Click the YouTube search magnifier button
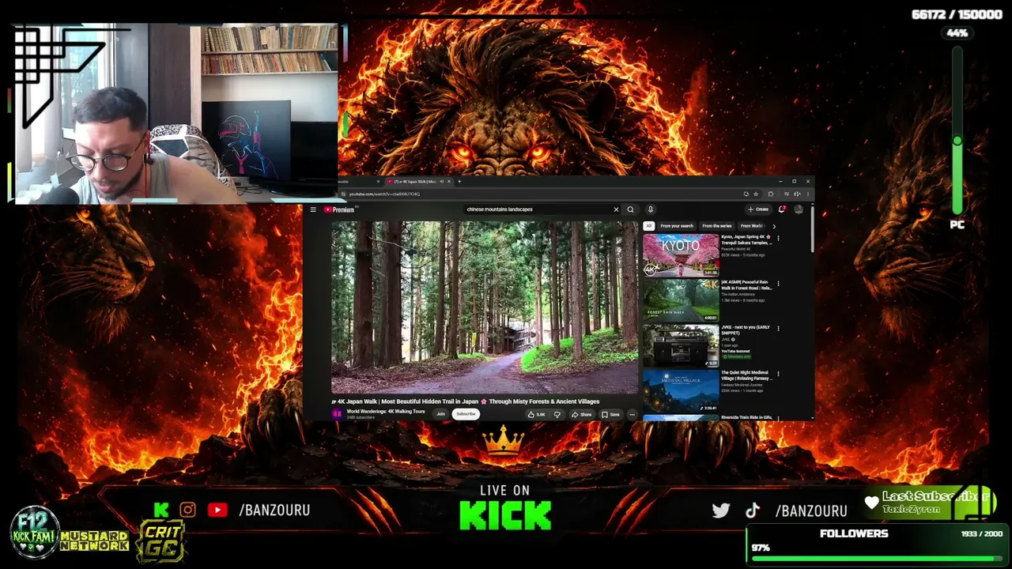Image resolution: width=1012 pixels, height=569 pixels. (x=630, y=209)
